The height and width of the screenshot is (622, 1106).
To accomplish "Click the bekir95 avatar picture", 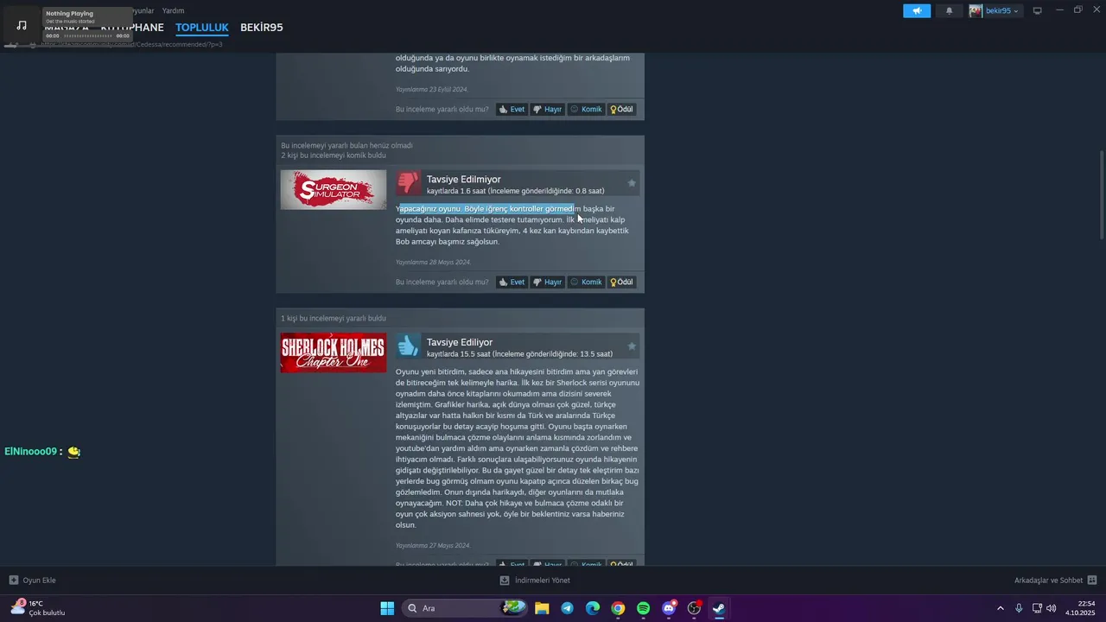I will click(x=976, y=11).
